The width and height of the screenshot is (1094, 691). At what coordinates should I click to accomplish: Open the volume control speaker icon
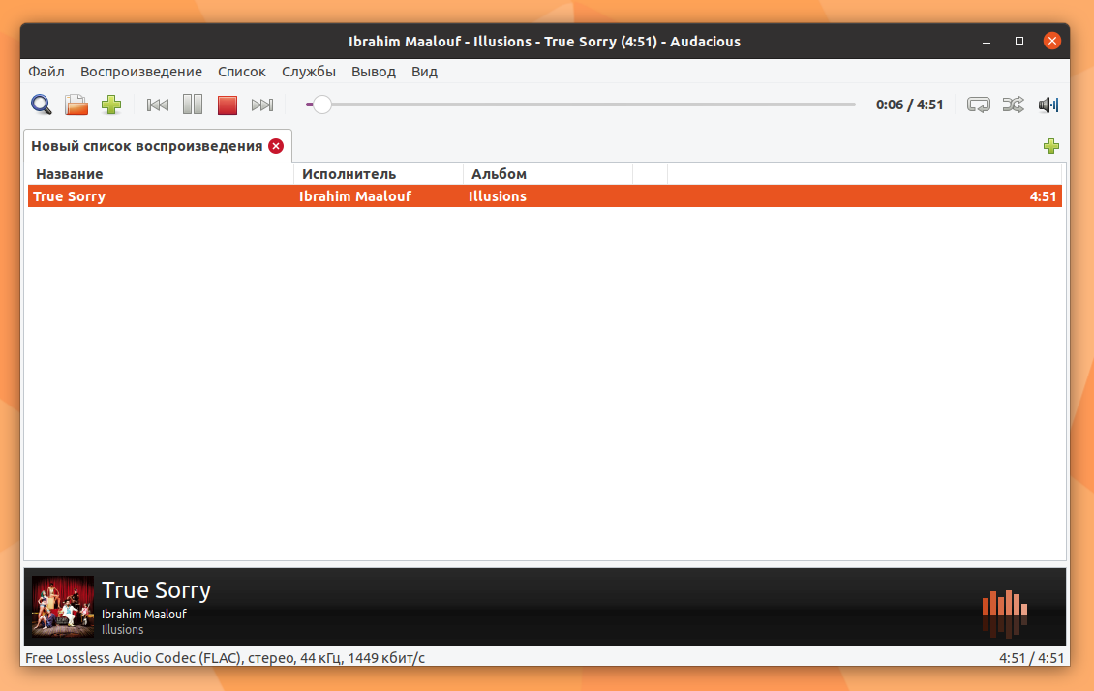[1048, 105]
